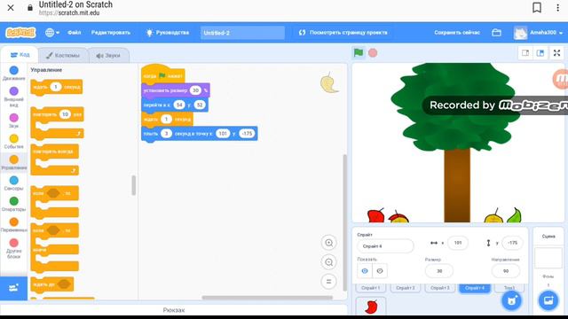Screen dimensions: 568x319
Task: Open the Файл menu
Action: (x=75, y=33)
